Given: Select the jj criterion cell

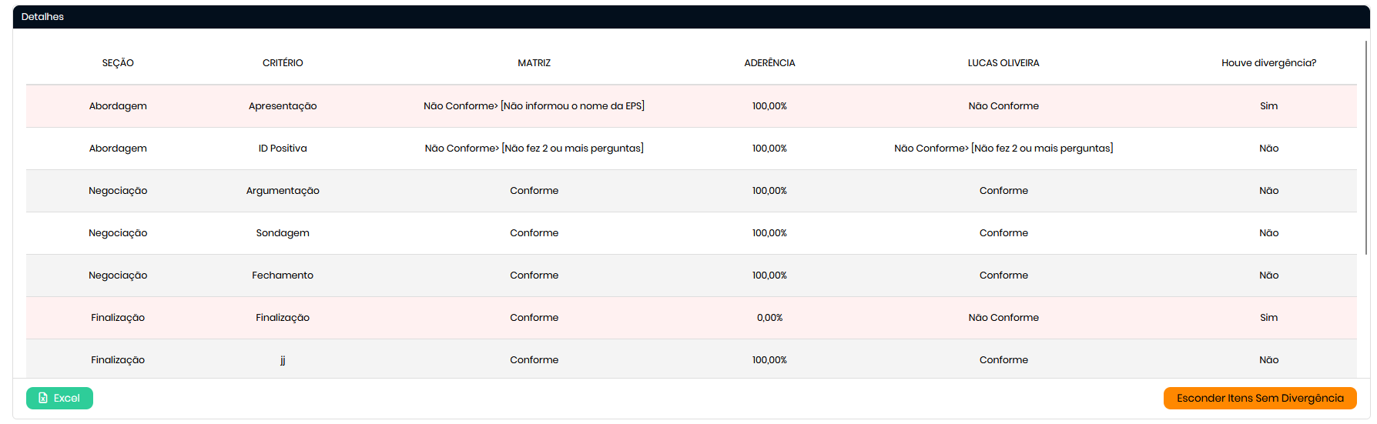Looking at the screenshot, I should click(x=283, y=360).
